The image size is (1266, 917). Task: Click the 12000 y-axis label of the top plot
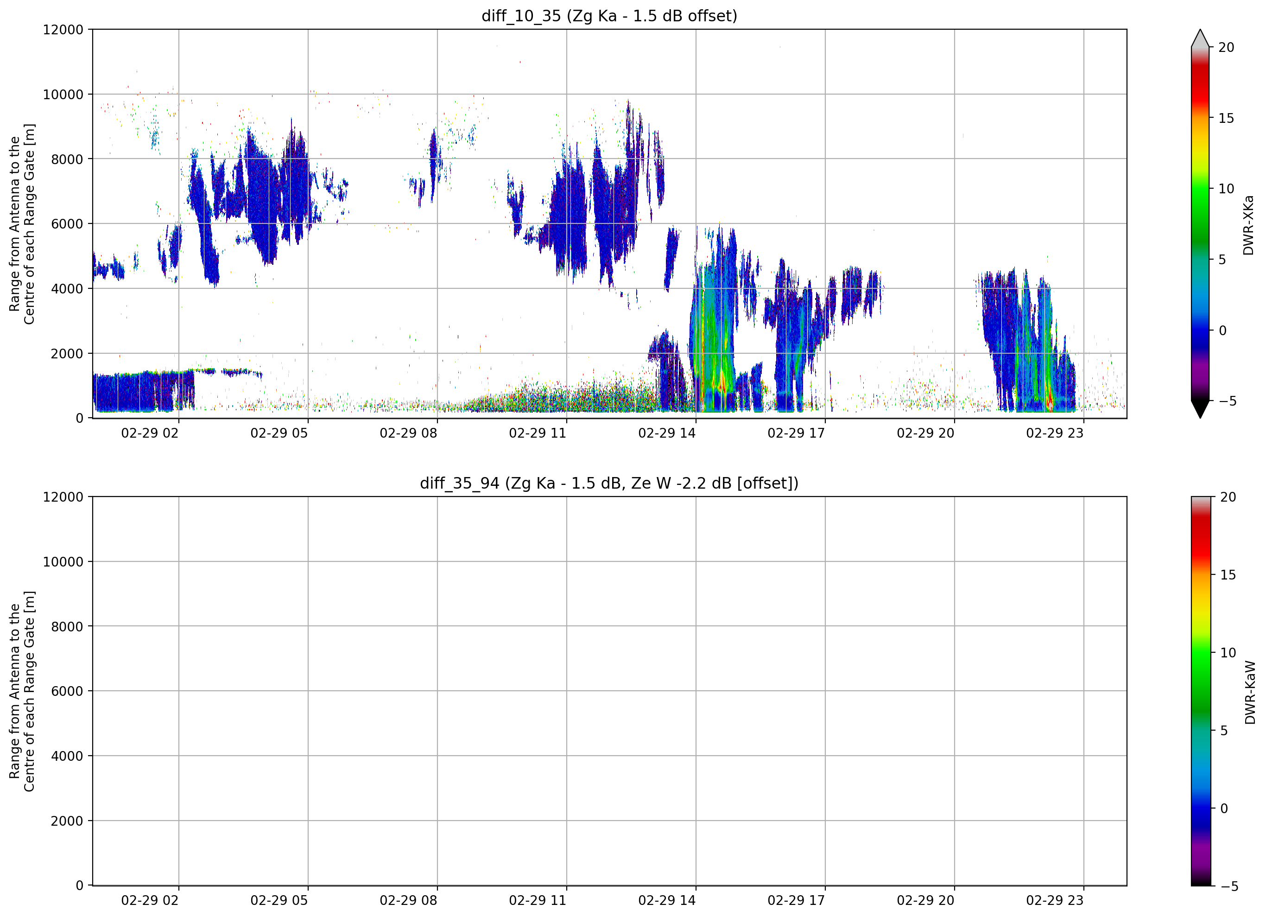(x=63, y=30)
